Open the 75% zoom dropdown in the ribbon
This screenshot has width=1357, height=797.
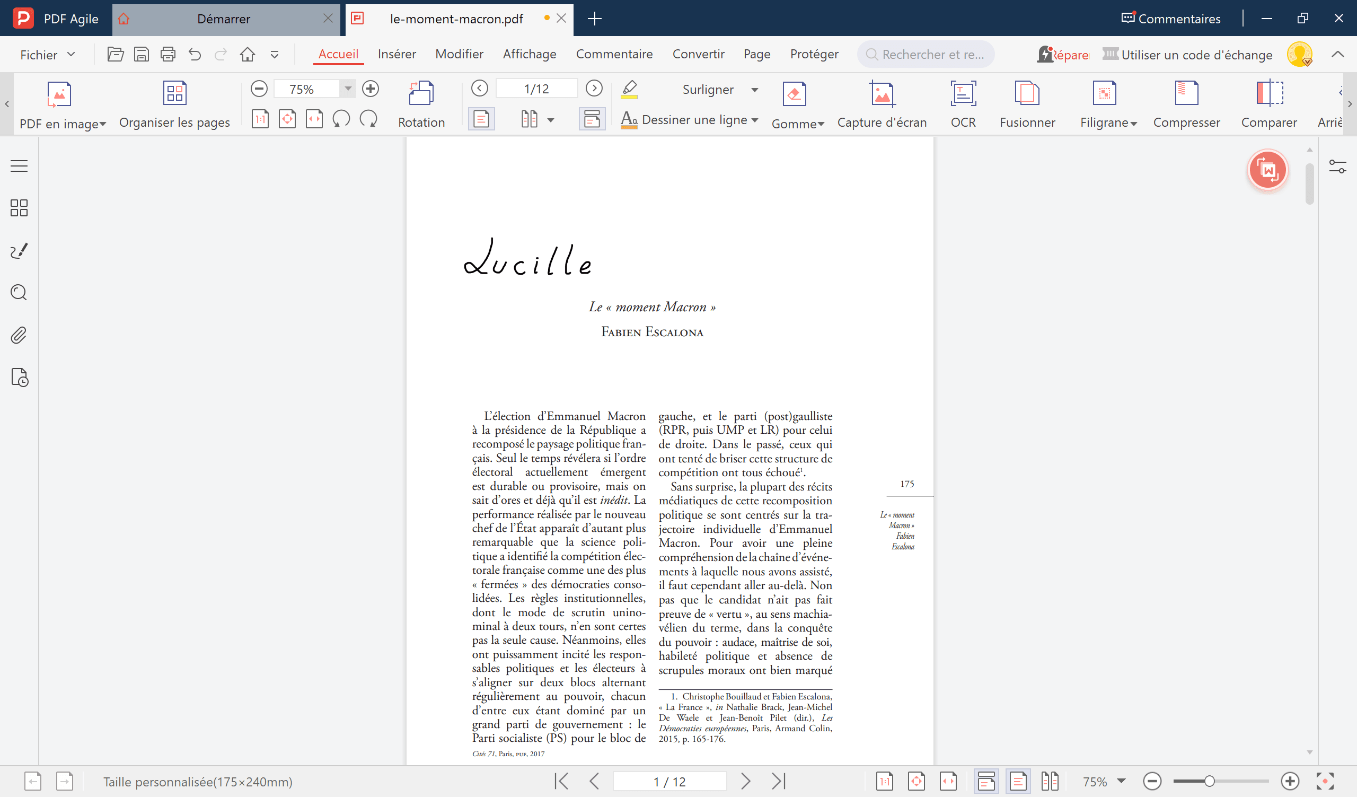[x=348, y=89]
